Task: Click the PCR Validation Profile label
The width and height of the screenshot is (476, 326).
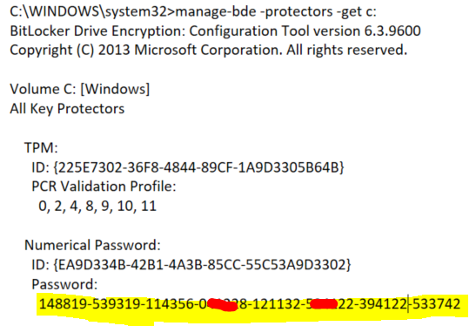Action: click(104, 187)
